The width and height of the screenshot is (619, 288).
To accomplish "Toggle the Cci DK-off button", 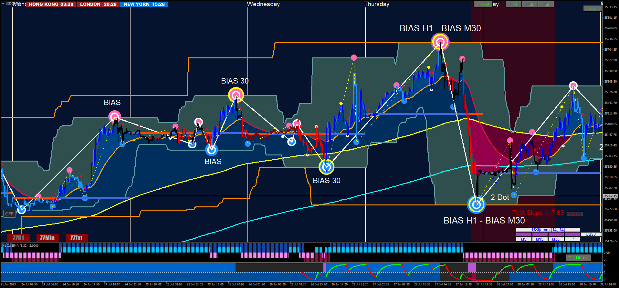I will point(578,258).
